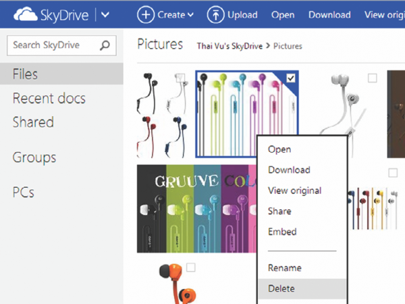Click View original in the top toolbar

385,15
